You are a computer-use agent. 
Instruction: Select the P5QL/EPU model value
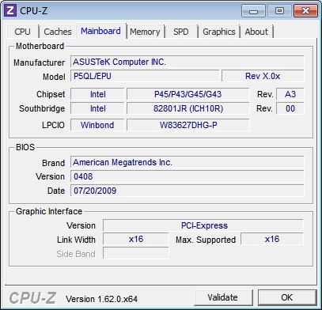[x=145, y=77]
